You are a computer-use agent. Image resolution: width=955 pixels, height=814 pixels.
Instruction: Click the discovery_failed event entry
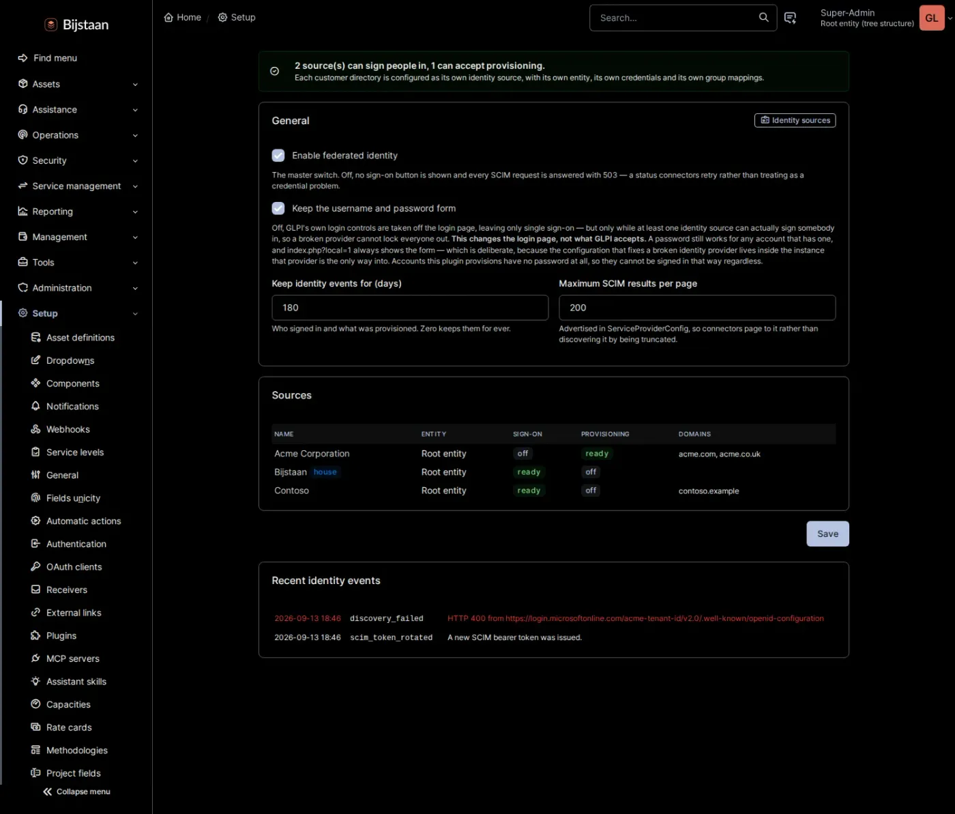pos(553,618)
